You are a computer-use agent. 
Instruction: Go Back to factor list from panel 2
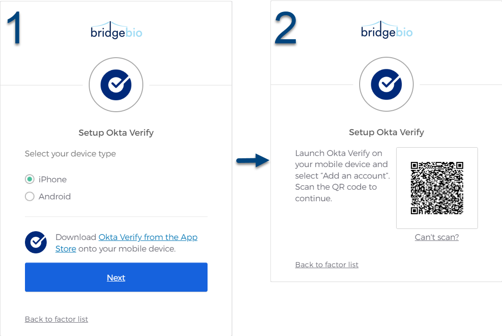tap(326, 264)
